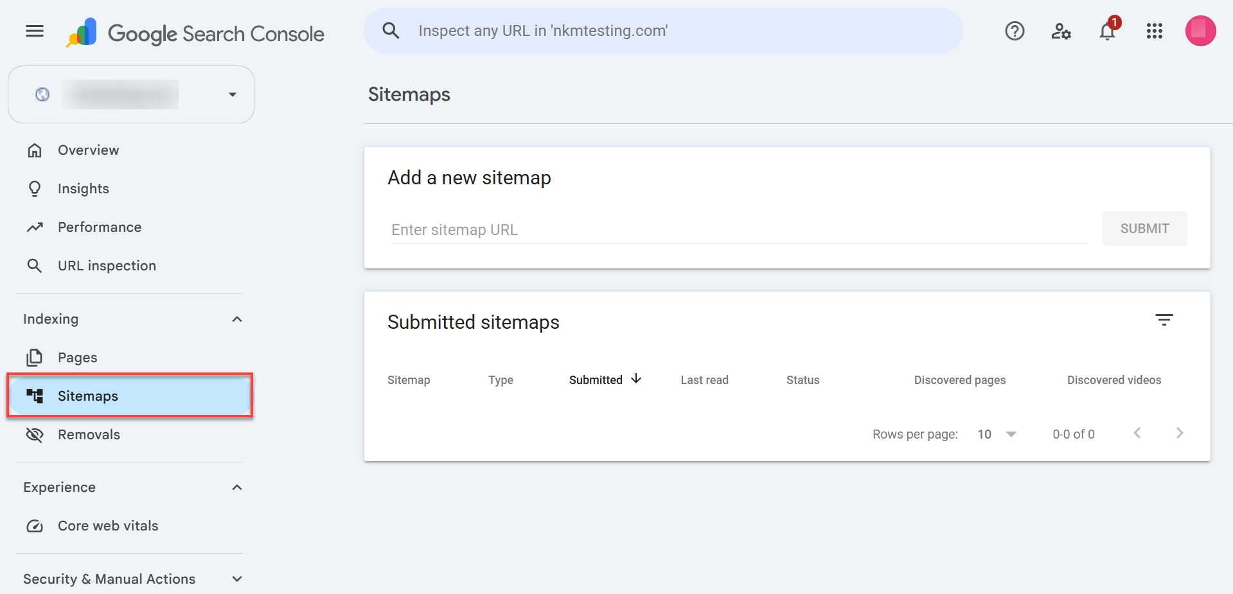
Task: Click the Type column header
Action: pos(501,380)
